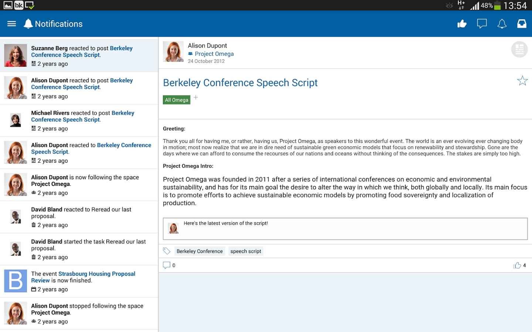Viewport: 532px width, 332px height.
Task: Select the Berkeley Conference tag
Action: point(199,251)
